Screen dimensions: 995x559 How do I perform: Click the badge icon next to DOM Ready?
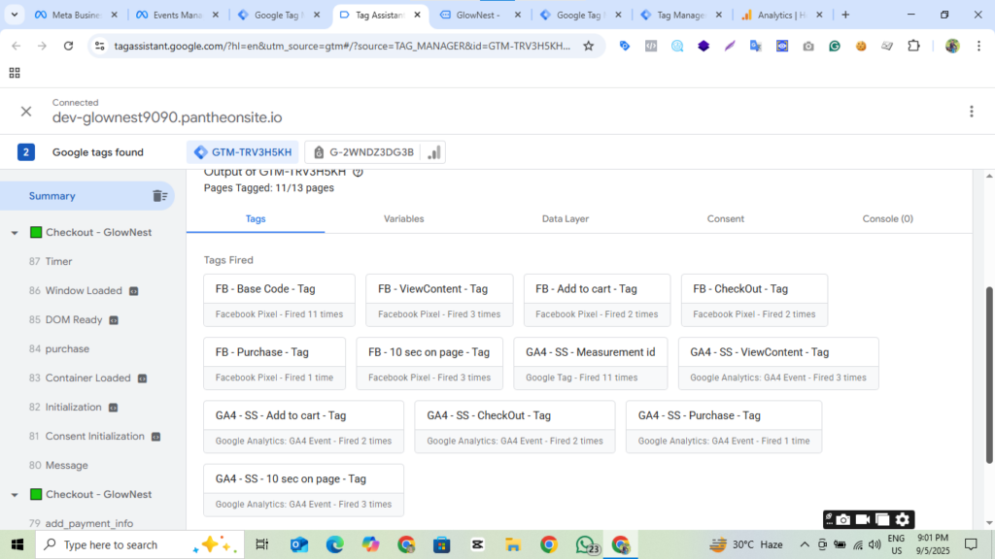114,320
